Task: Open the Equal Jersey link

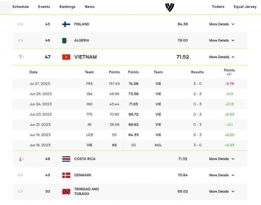Action: pos(245,7)
